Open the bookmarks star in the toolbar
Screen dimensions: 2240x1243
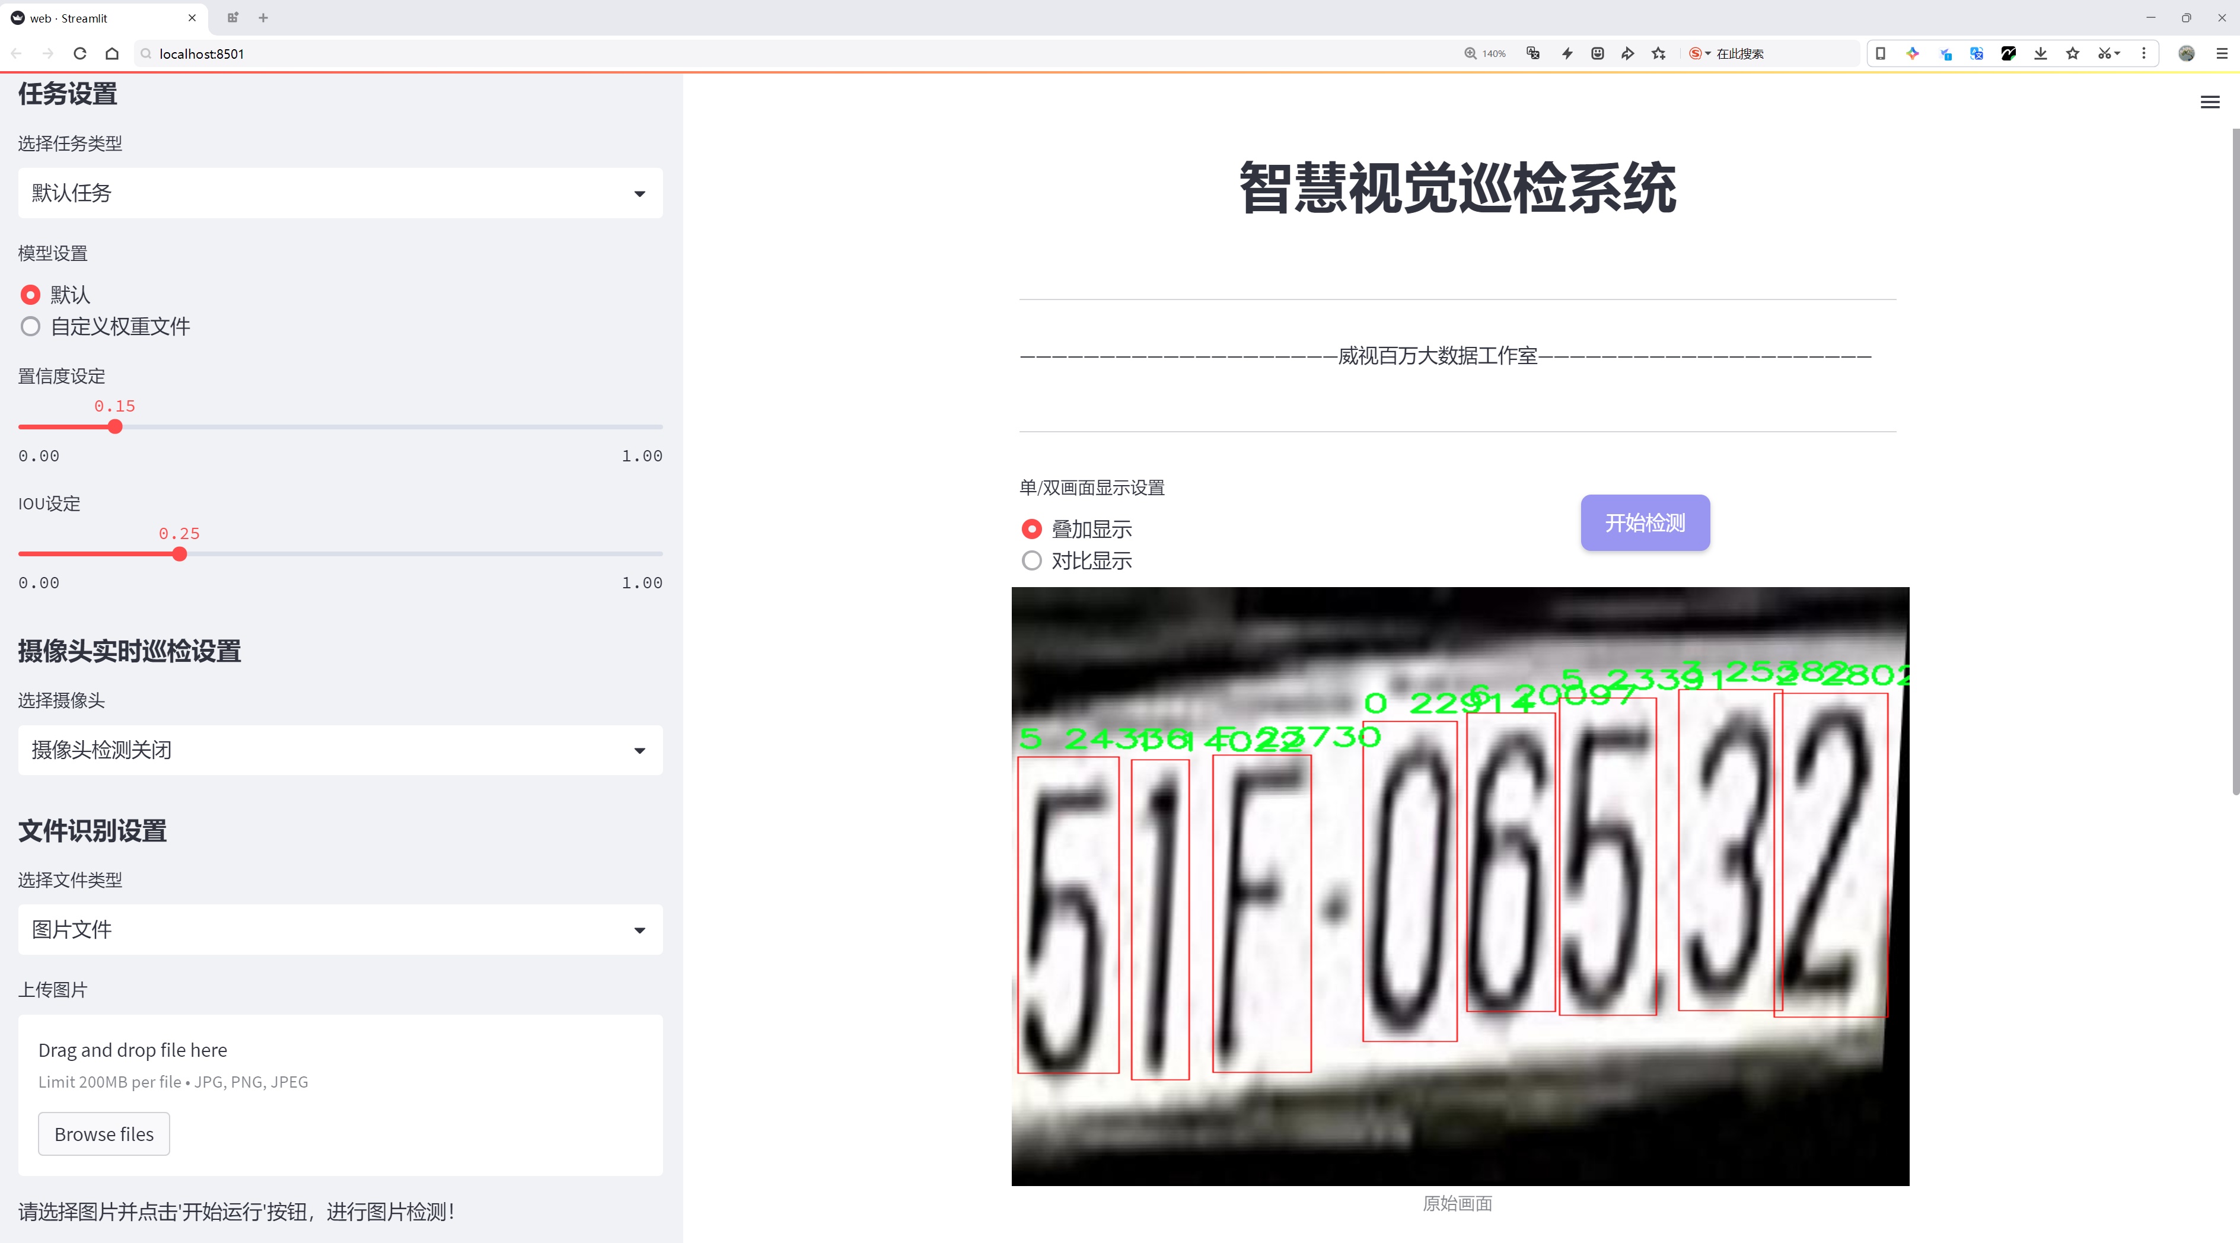point(2073,54)
